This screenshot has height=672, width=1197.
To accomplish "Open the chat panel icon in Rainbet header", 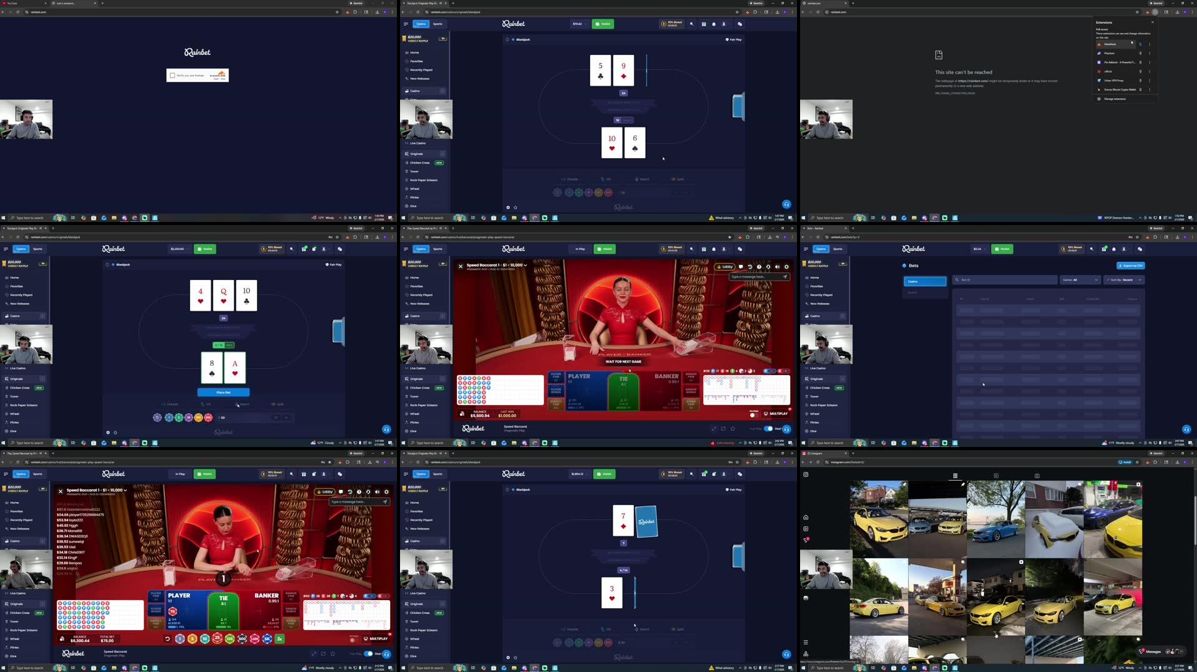I will [739, 24].
